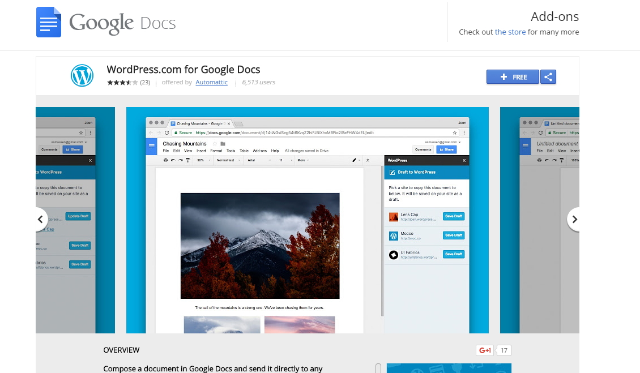Open Arial font dropdown in screenshot
The width and height of the screenshot is (640, 373).
[259, 160]
